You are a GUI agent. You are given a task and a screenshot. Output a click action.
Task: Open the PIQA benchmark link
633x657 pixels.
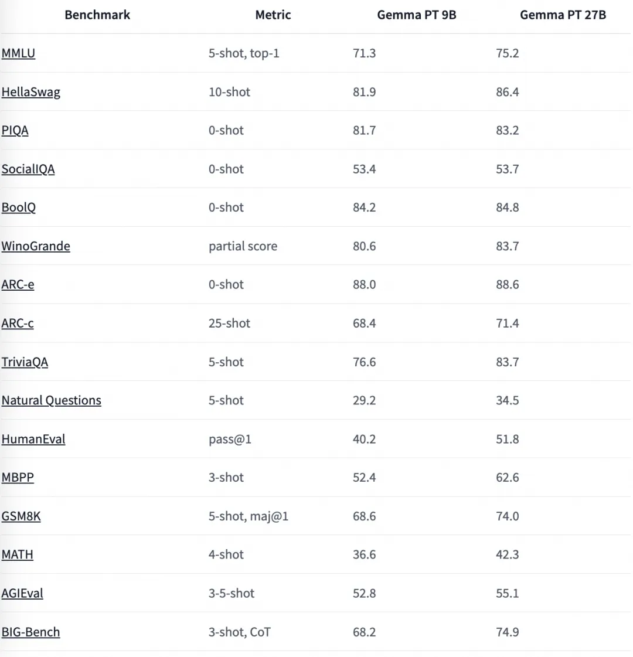coord(15,131)
